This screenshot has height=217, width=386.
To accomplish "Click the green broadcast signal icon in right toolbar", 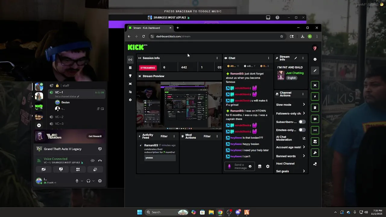I will pyautogui.click(x=315, y=130).
